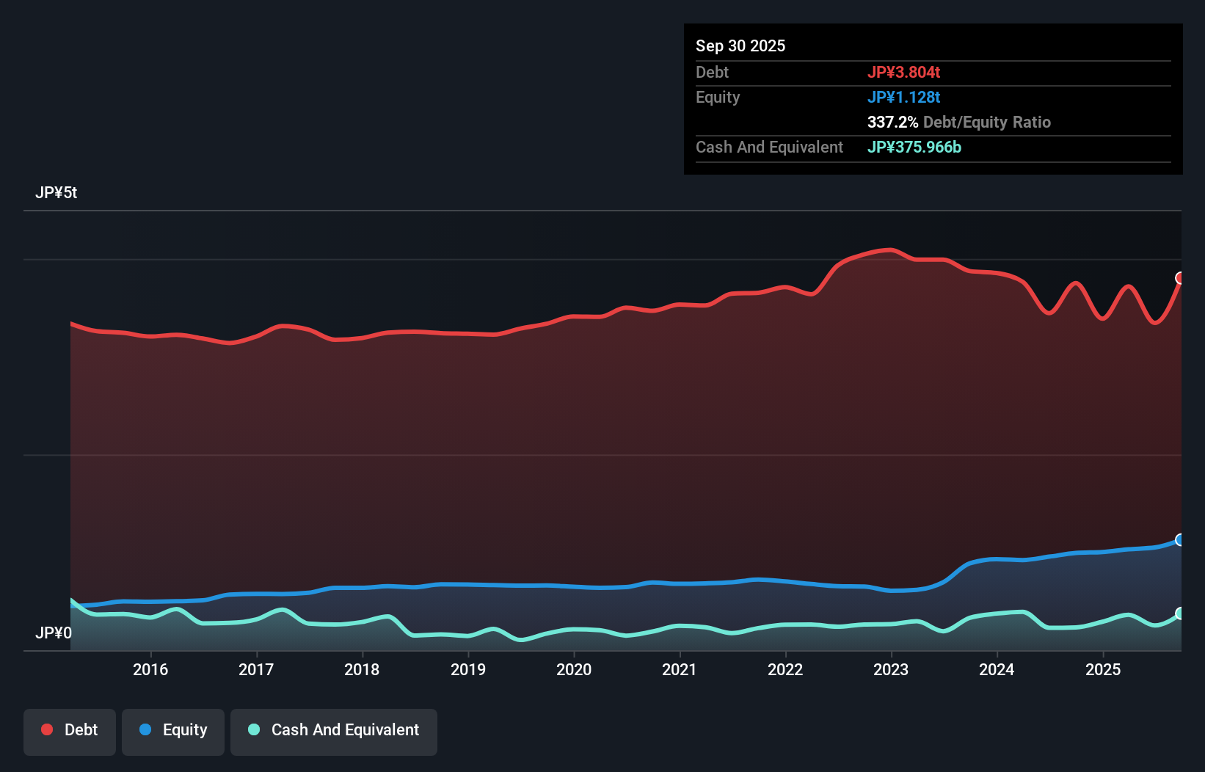The height and width of the screenshot is (772, 1205).
Task: Click the 337.2% Debt/Equity Ratio text
Action: (959, 122)
